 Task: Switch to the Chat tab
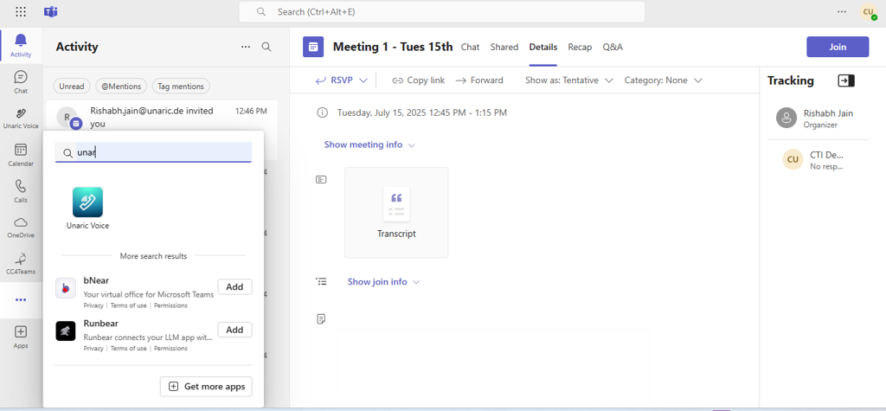click(470, 47)
